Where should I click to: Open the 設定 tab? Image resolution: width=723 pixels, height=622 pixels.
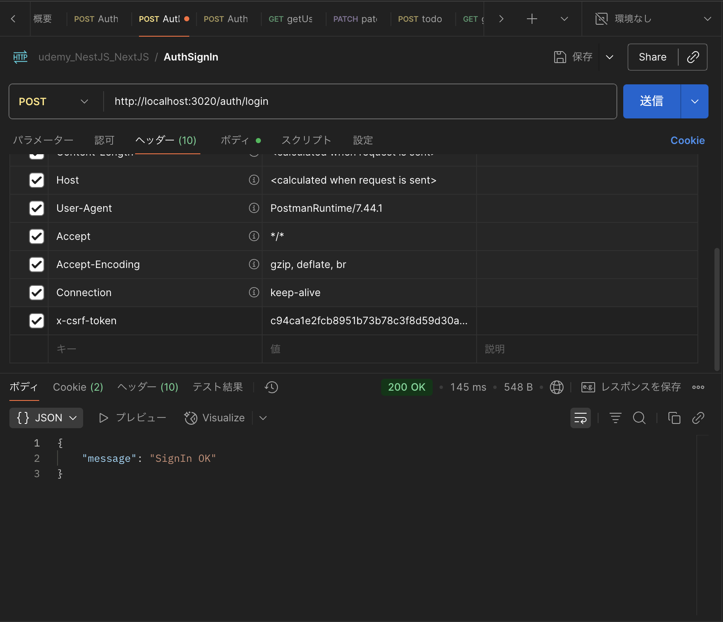[x=363, y=140]
